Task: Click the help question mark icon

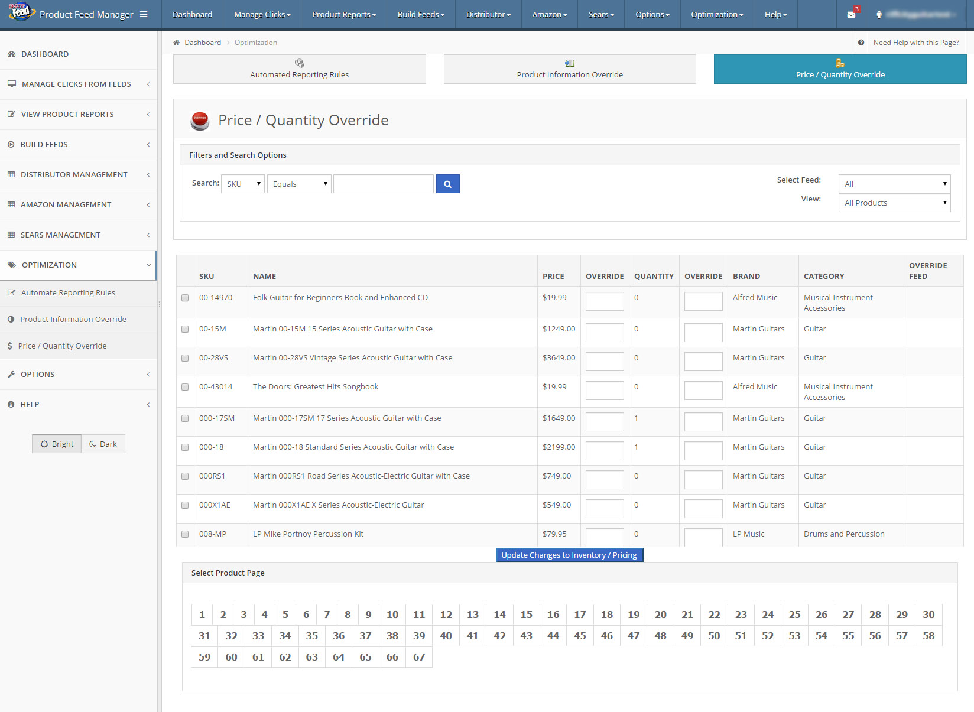Action: (861, 43)
